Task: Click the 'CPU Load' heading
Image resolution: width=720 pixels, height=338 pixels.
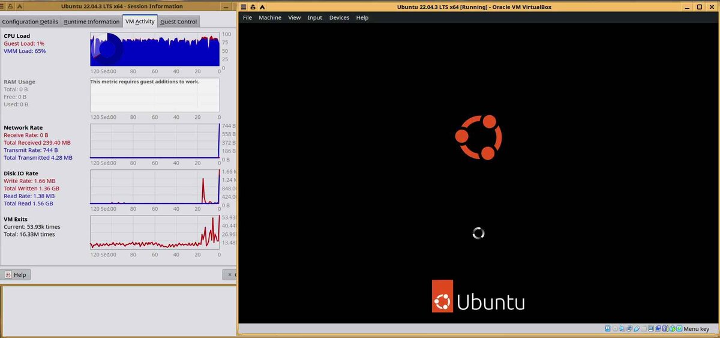Action: click(x=17, y=36)
